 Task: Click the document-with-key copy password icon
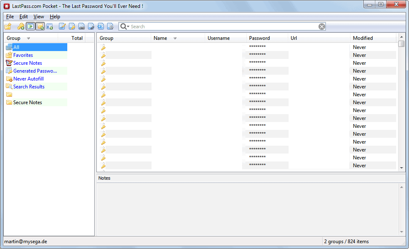[72, 26]
